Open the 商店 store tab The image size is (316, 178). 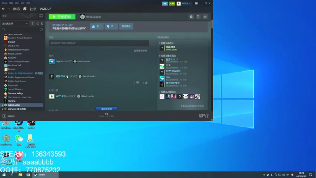pos(17,9)
